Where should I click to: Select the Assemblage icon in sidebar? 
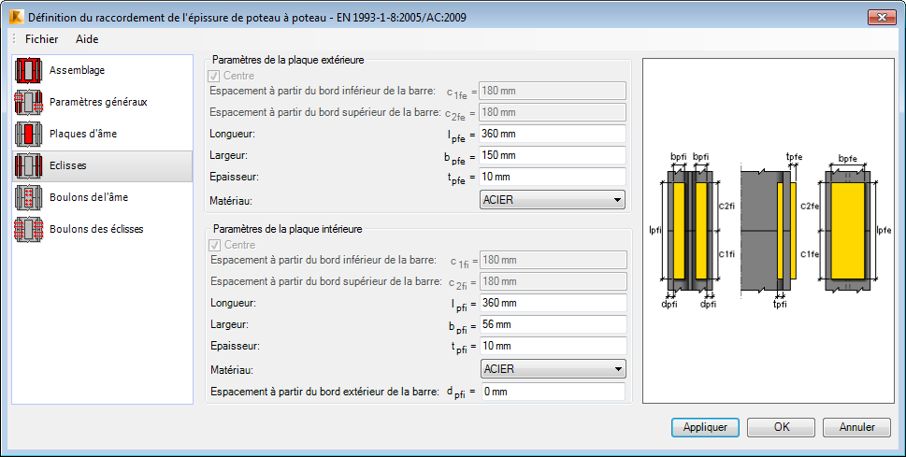(x=28, y=70)
